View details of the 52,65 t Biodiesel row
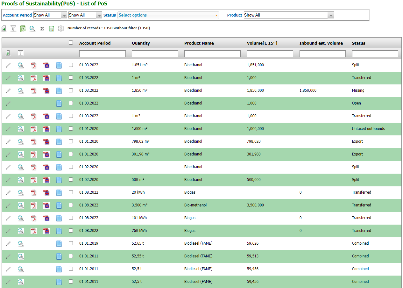Screen dimensions: 403x288 click(21, 243)
